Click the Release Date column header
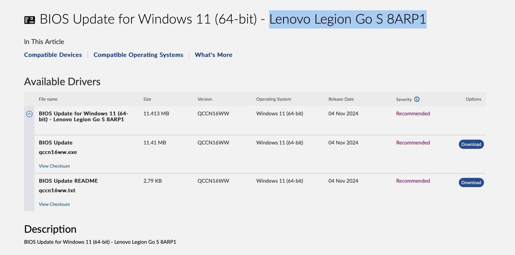515x255 pixels. click(341, 99)
